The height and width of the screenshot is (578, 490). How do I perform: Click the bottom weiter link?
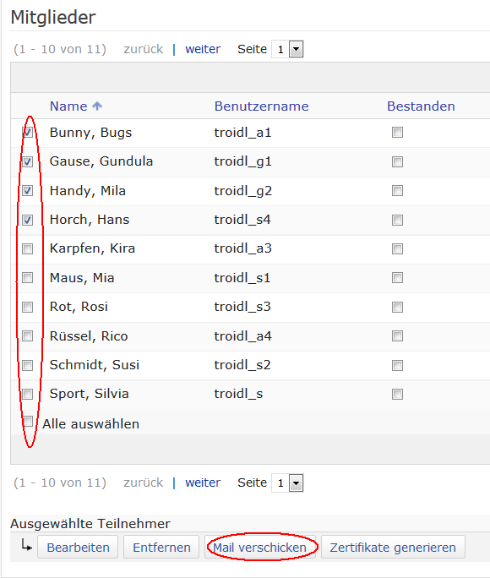point(203,483)
